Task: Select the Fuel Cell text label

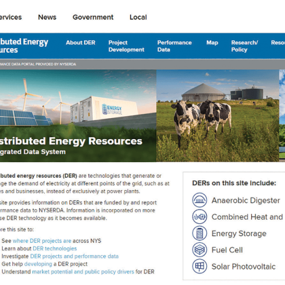Action: point(227,250)
